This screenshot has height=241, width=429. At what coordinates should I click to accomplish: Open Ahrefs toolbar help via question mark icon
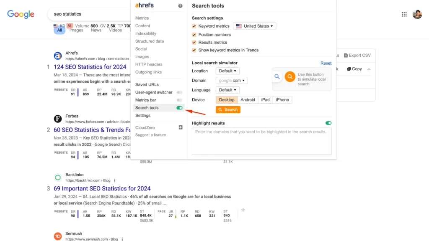180,5
